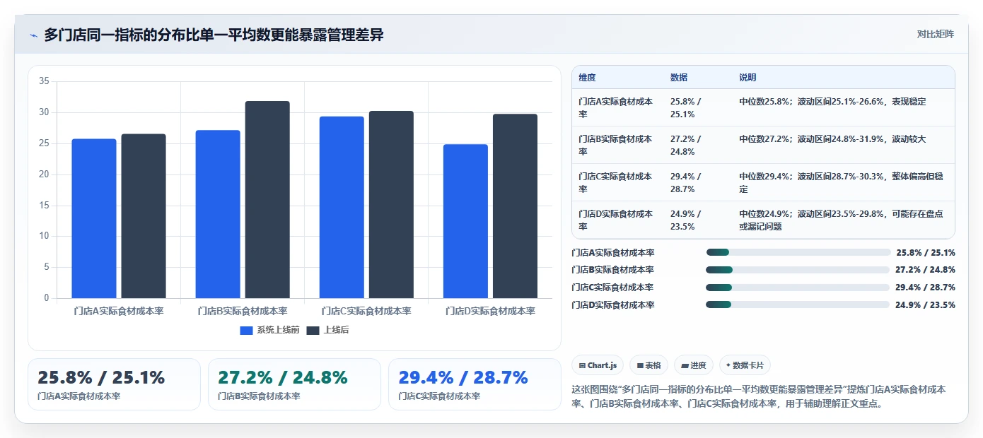Click the progress value 24.9% / 23.5%
This screenshot has height=438, width=983.
(925, 304)
